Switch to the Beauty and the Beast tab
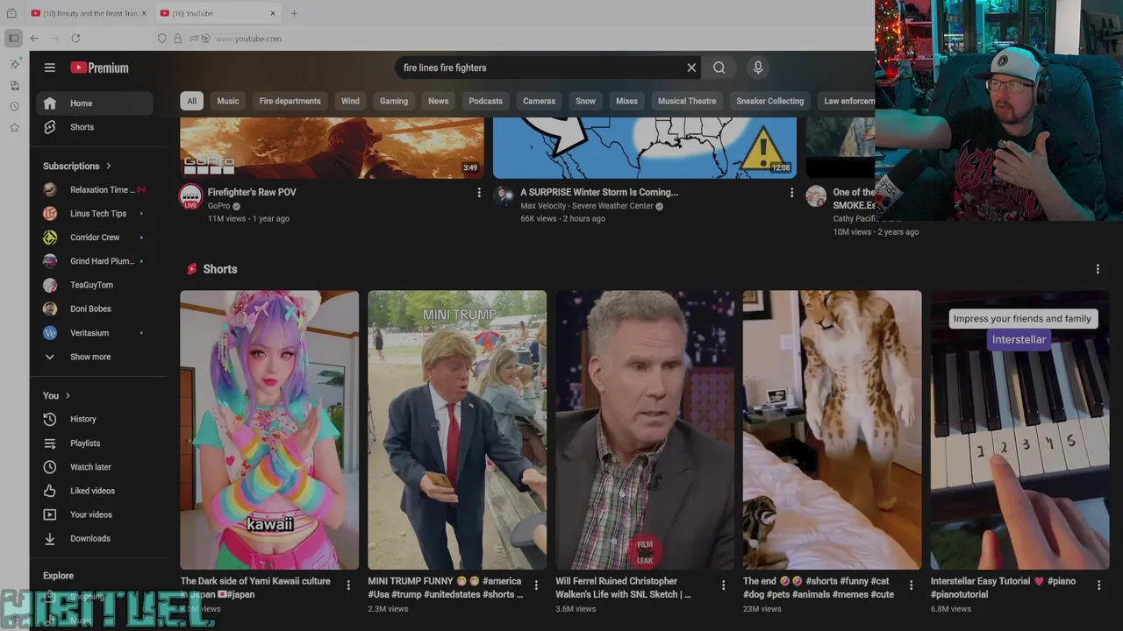 pyautogui.click(x=89, y=13)
